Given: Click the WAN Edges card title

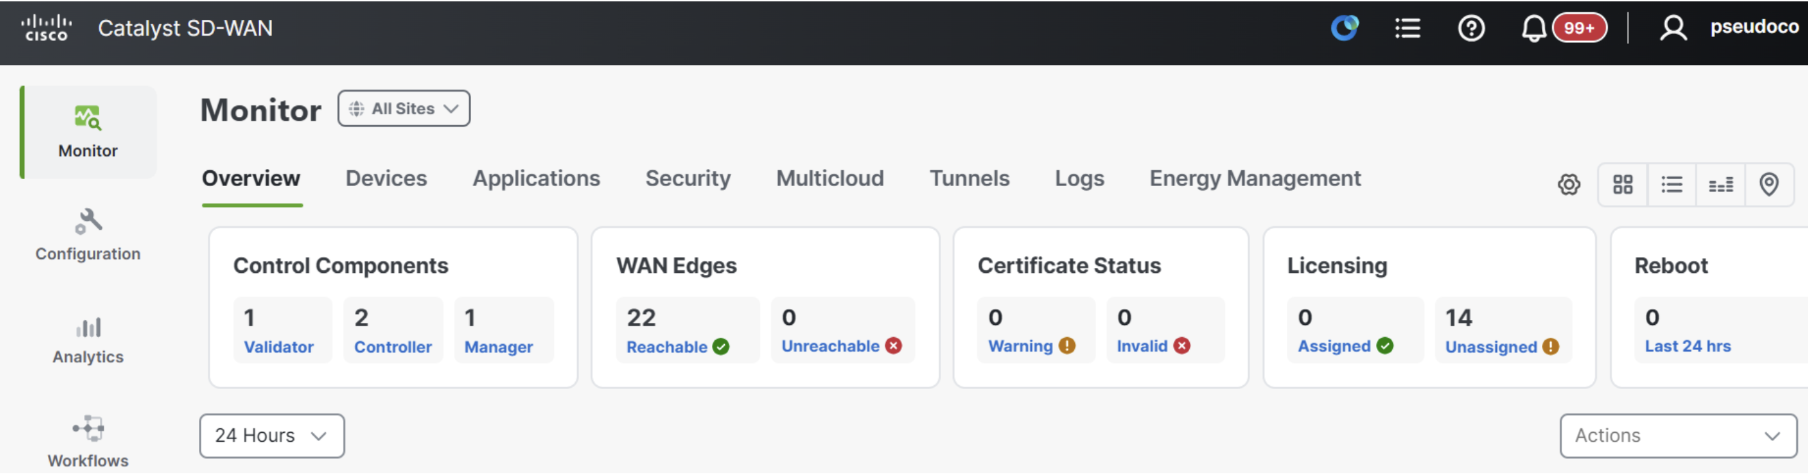Looking at the screenshot, I should pos(676,265).
